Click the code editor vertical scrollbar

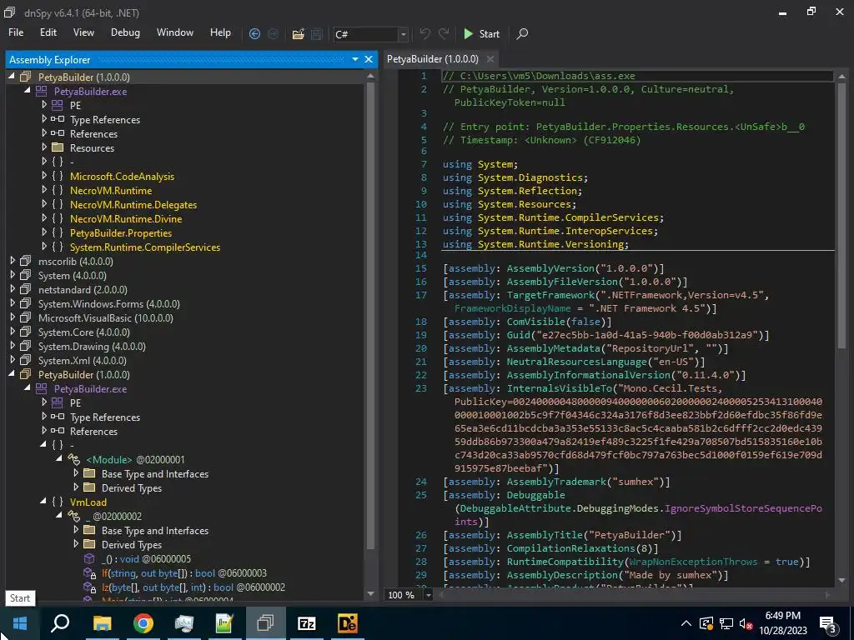(x=841, y=215)
